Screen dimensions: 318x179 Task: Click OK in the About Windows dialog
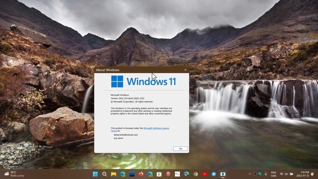tap(180, 149)
